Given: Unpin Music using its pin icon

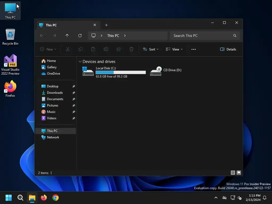Looking at the screenshot, I should [74, 112].
